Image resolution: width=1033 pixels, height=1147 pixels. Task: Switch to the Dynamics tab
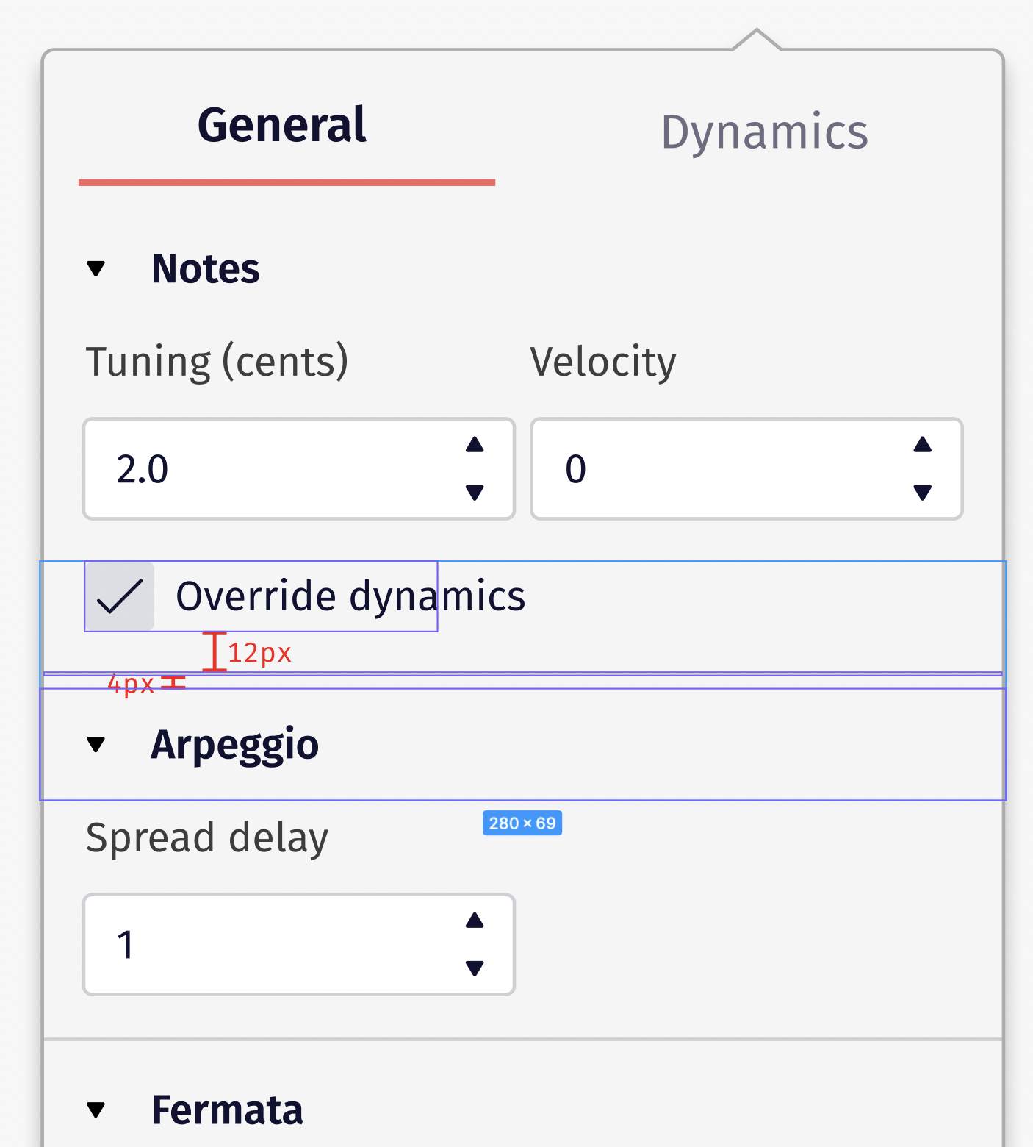764,131
